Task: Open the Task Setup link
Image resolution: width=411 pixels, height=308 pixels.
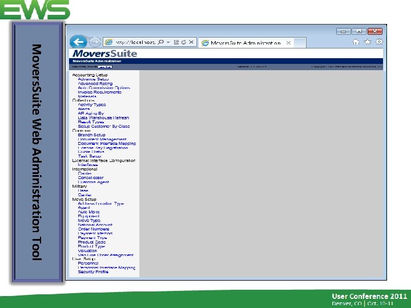Action: [90, 156]
